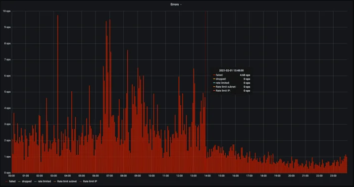Viewport: 354px width, 187px height.
Task: Click the 23:00 time axis label
Action: tap(333, 176)
